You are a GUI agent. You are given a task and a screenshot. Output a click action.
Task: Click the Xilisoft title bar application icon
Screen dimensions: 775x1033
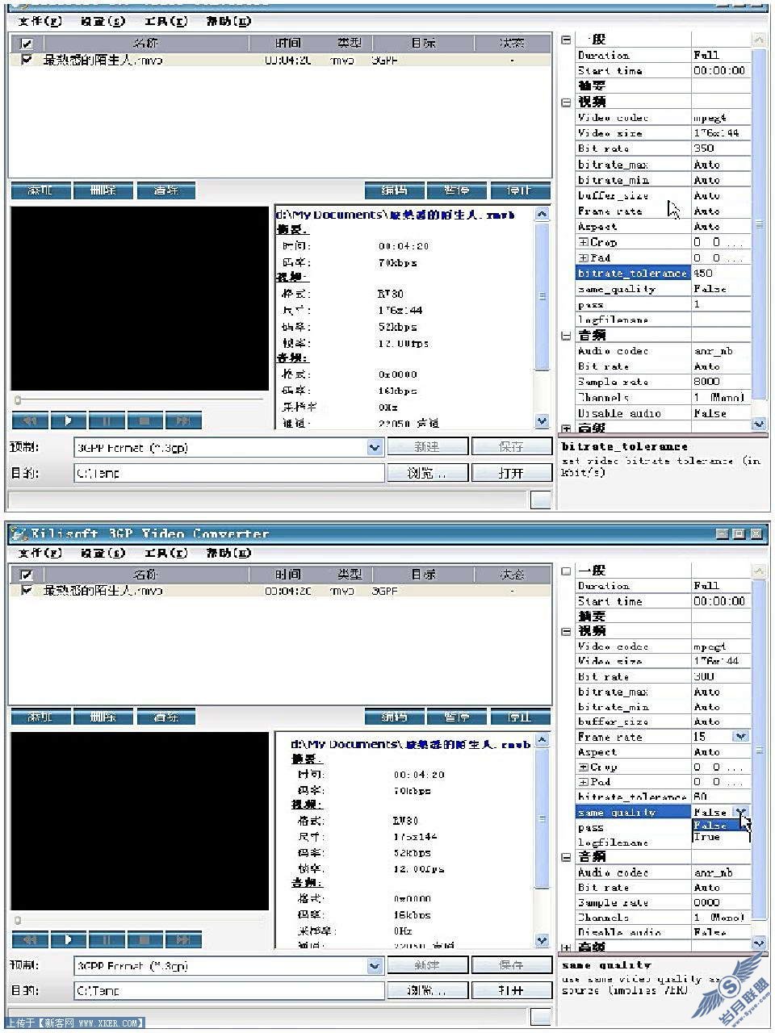[x=19, y=533]
